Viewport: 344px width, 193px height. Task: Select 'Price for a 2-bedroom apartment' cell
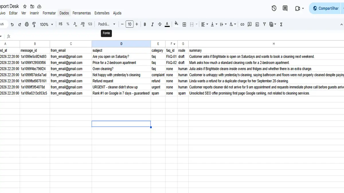coord(121,63)
